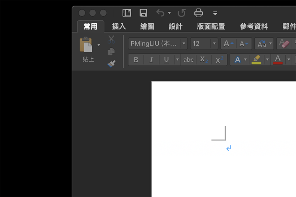The height and width of the screenshot is (197, 296).
Task: Redo the last action
Action: click(x=182, y=13)
